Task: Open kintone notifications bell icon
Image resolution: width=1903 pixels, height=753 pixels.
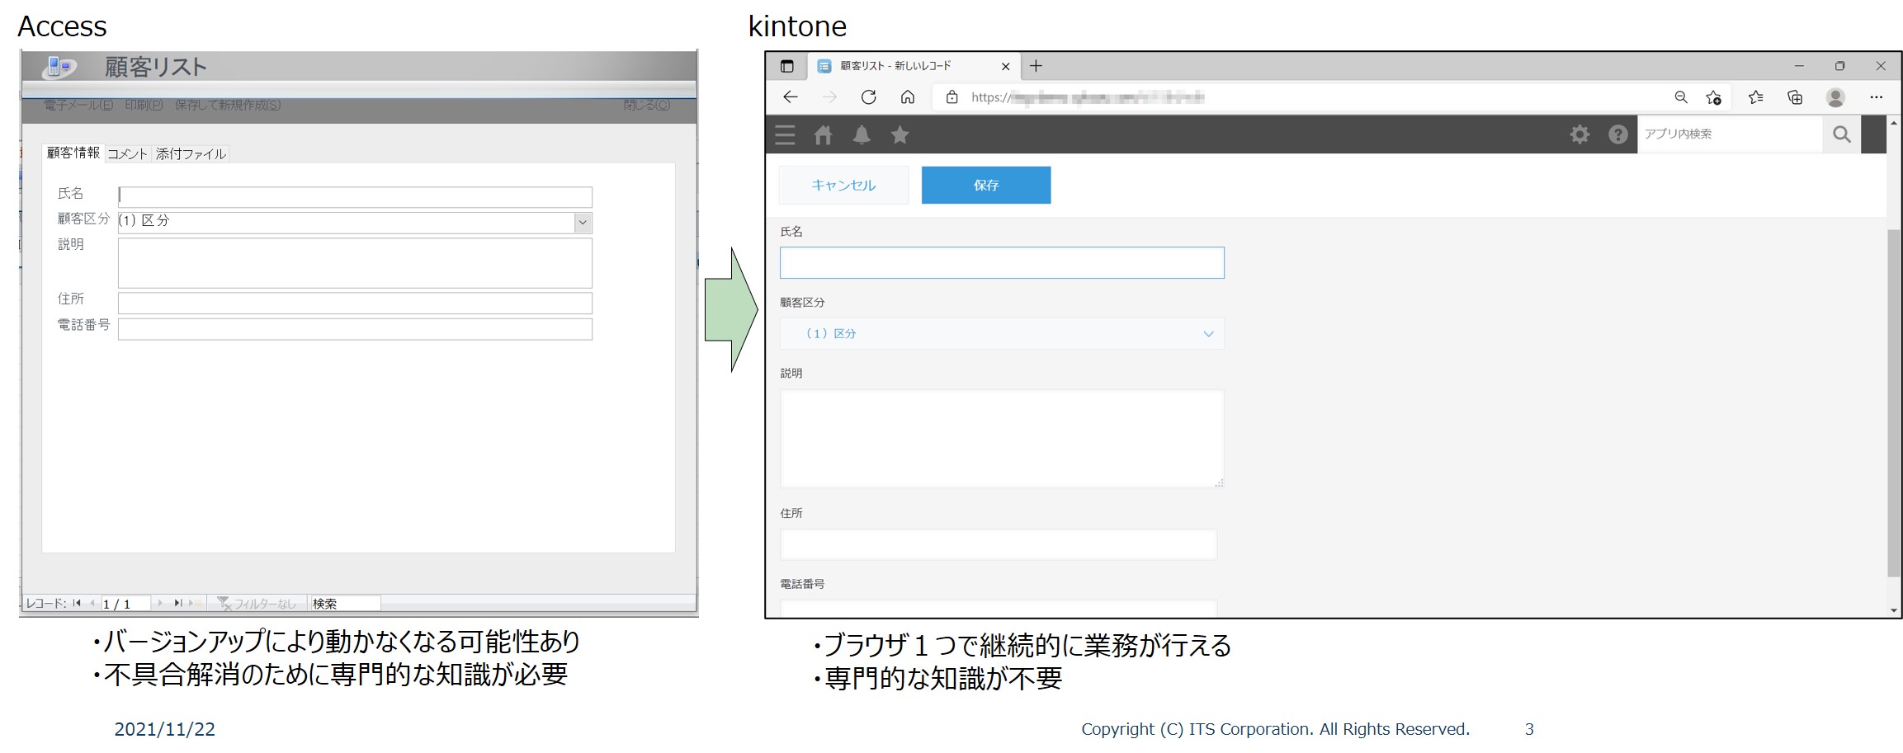Action: [x=862, y=134]
